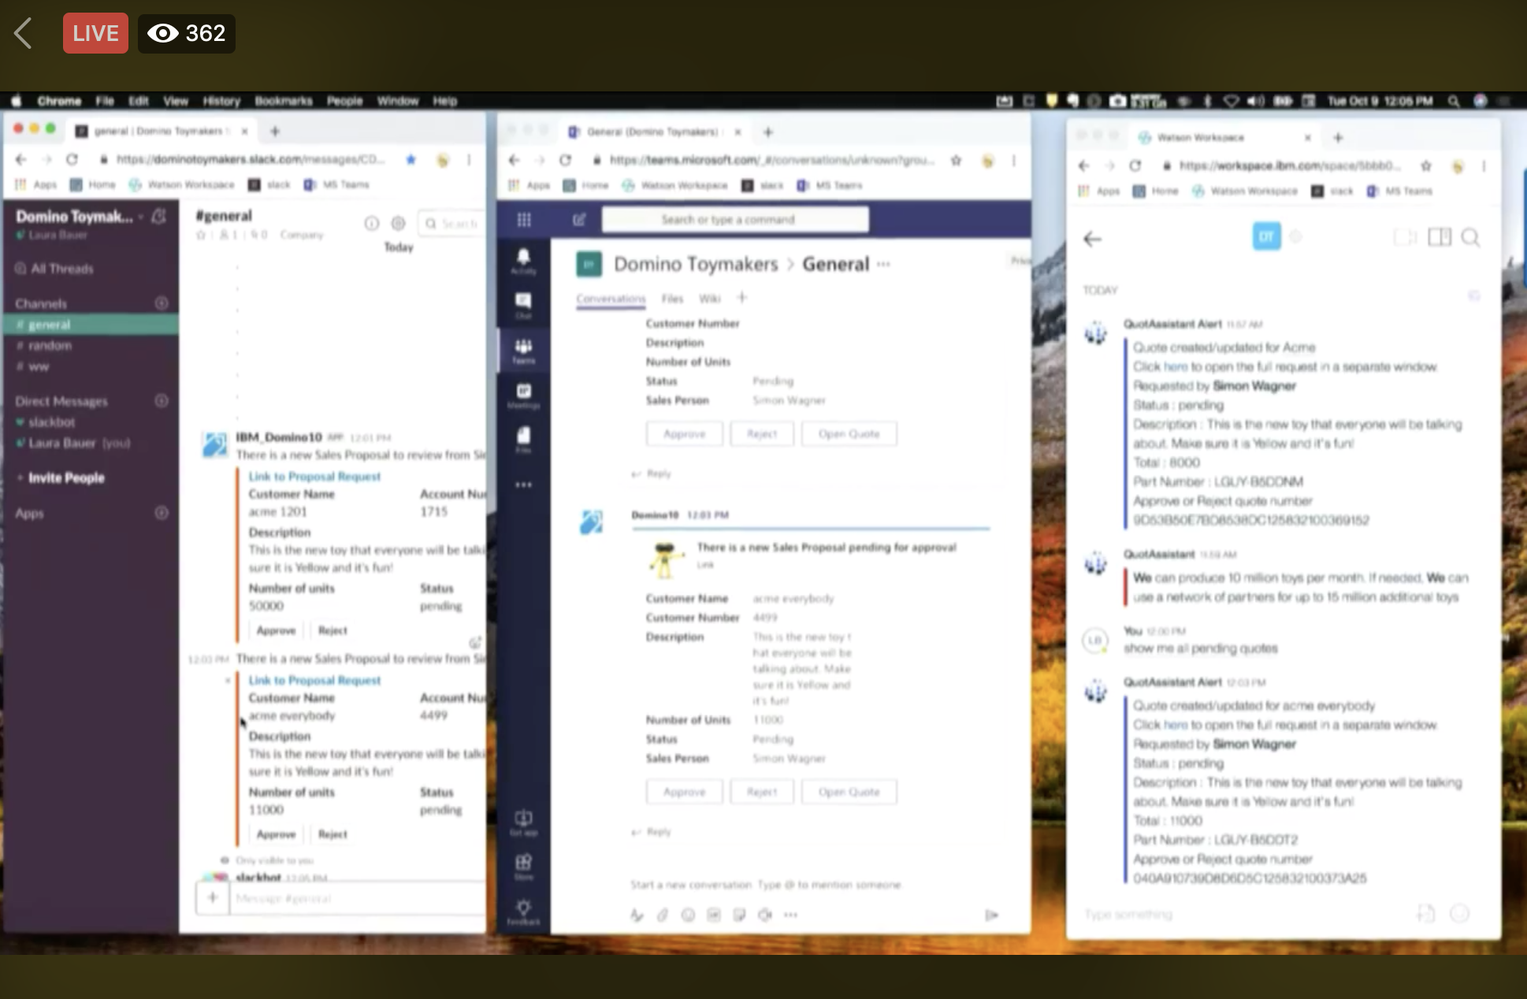The height and width of the screenshot is (999, 1527).
Task: Insert an emoji in the Teams message composer
Action: point(686,915)
